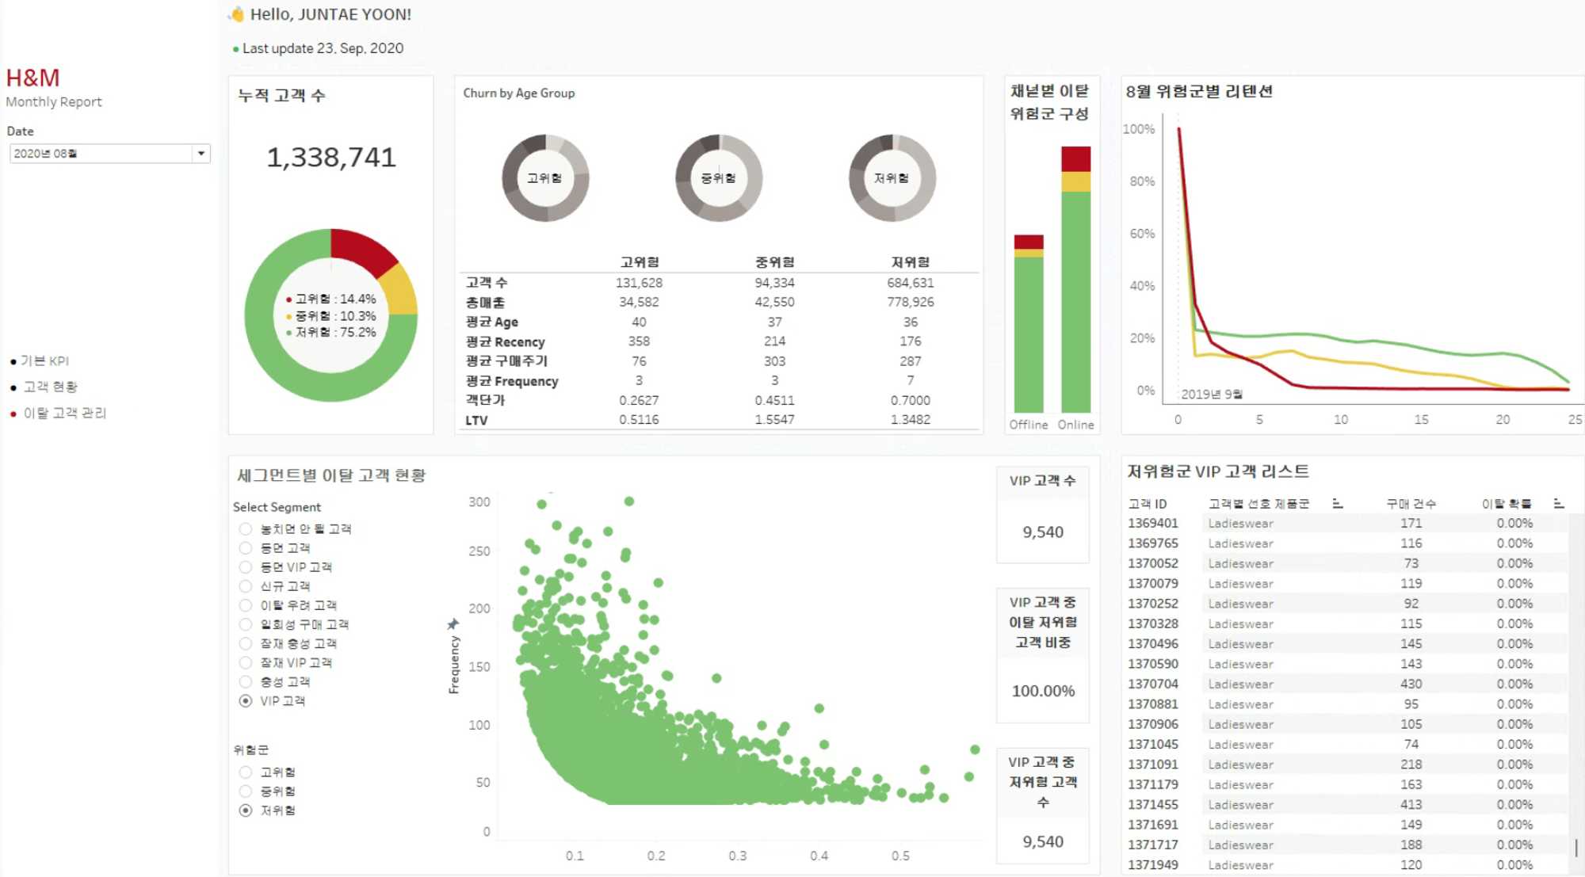This screenshot has height=877, width=1585.
Task: Click the sort icon beside 이탈 확률
Action: 1559,503
